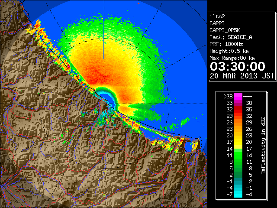Click the '---' legend label
The width and height of the screenshot is (277, 208).
pos(248,96)
